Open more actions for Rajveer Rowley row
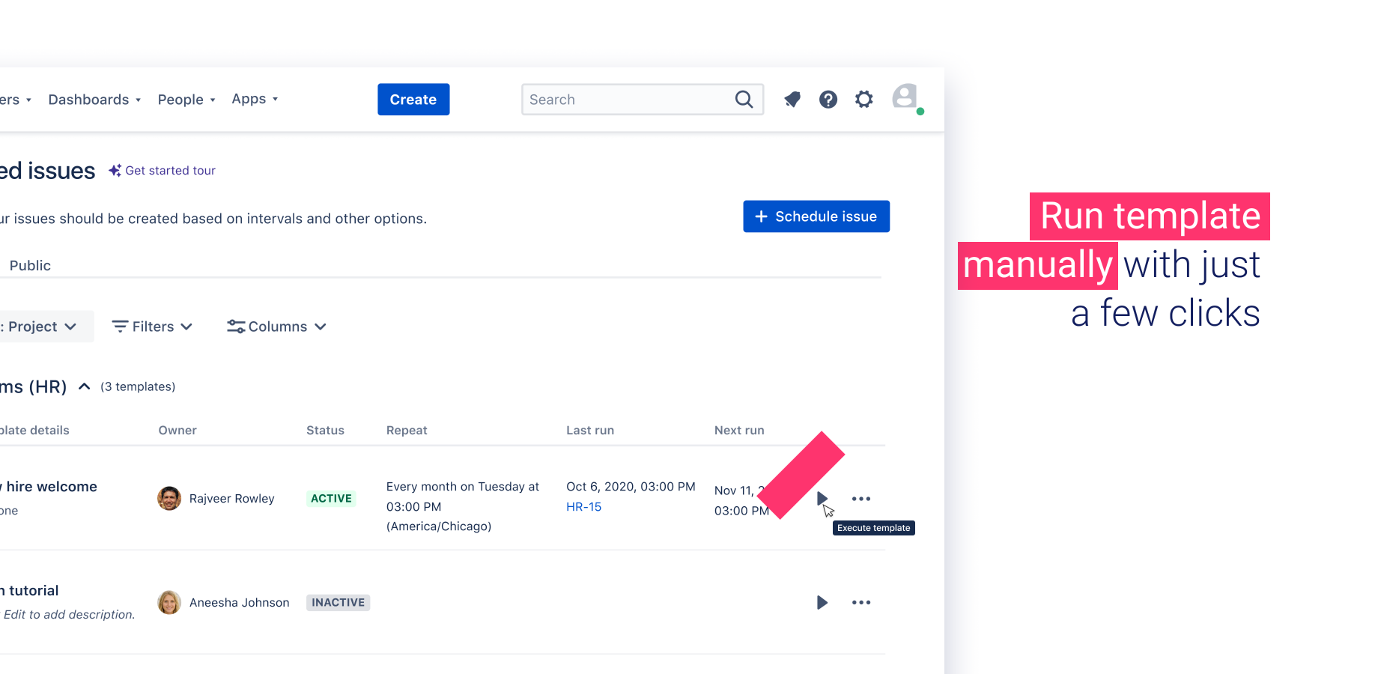The image size is (1378, 674). [861, 499]
